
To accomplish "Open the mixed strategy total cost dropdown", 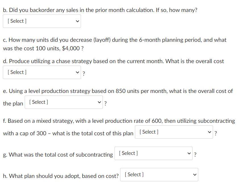I will click(x=174, y=132).
